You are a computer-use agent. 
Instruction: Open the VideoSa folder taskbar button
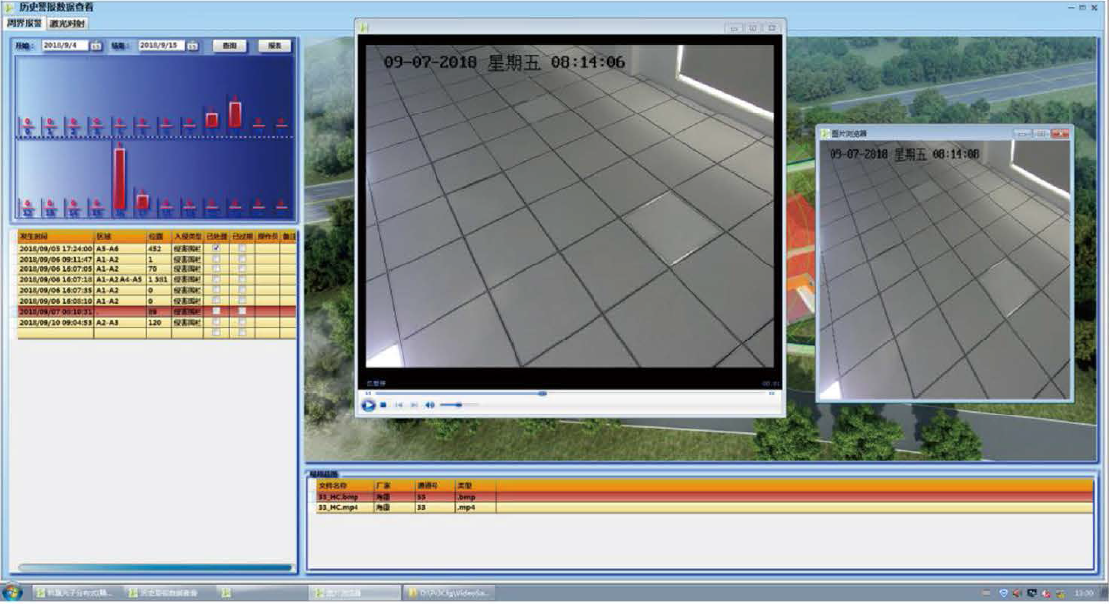click(448, 593)
